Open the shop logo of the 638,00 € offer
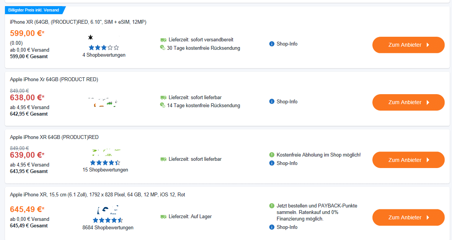Screen dimensions: 452x240 [x=104, y=103]
